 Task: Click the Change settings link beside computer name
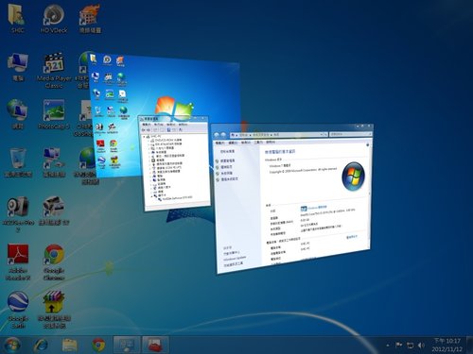pos(352,237)
